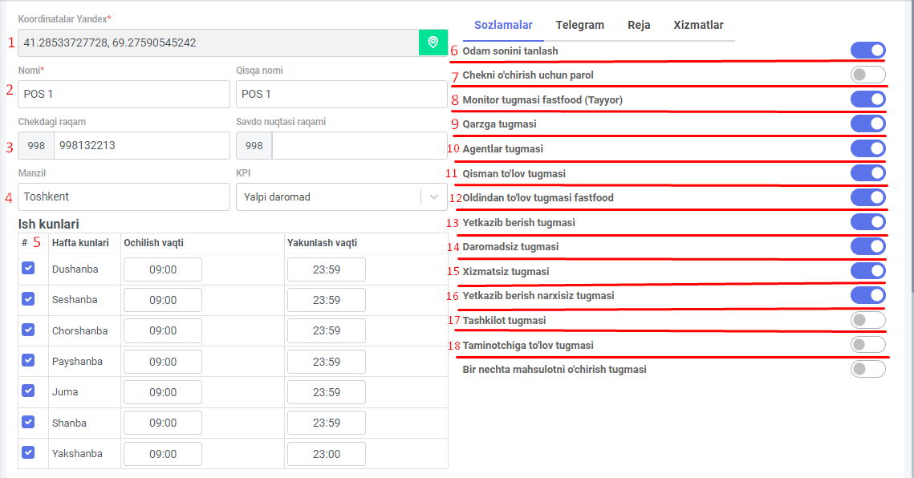Click the Manzil field with Toshkent
The height and width of the screenshot is (478, 914).
pyautogui.click(x=124, y=197)
